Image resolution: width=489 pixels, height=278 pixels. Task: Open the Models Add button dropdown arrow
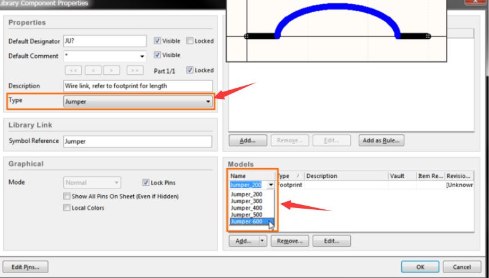coord(262,241)
